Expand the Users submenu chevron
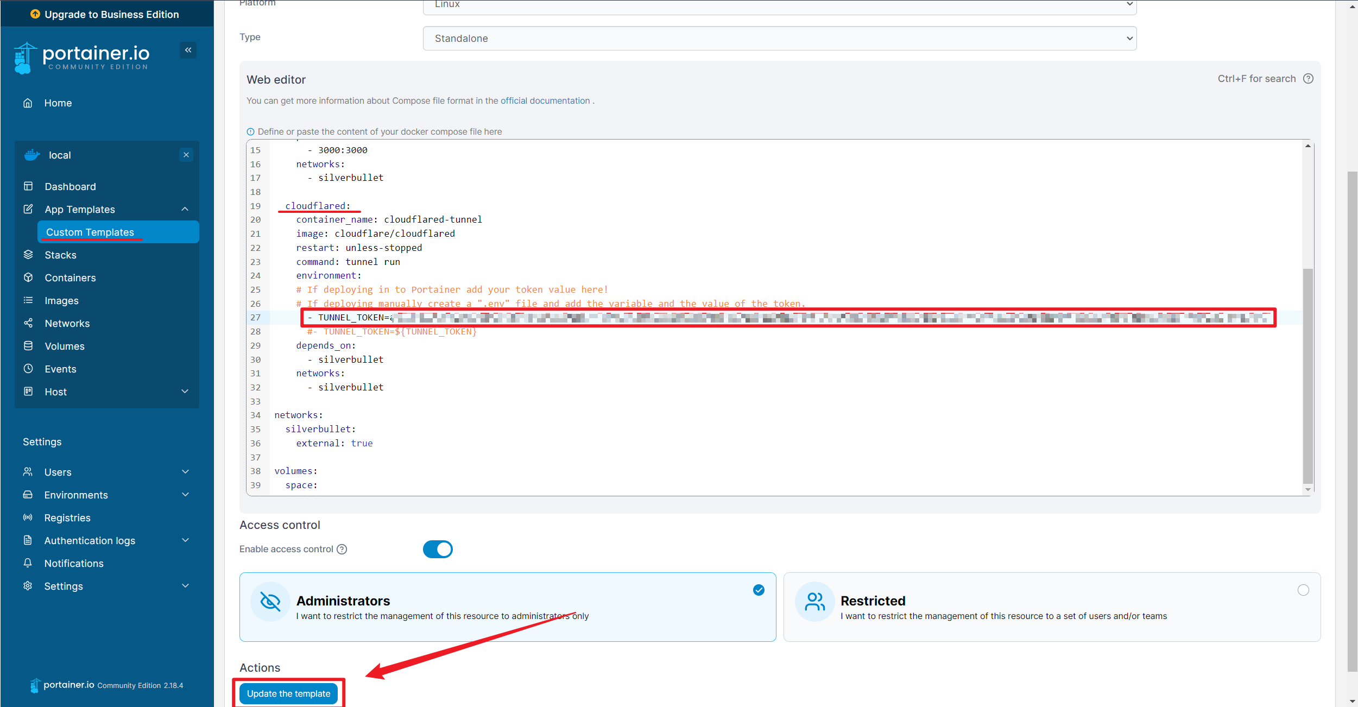The width and height of the screenshot is (1358, 707). point(185,472)
